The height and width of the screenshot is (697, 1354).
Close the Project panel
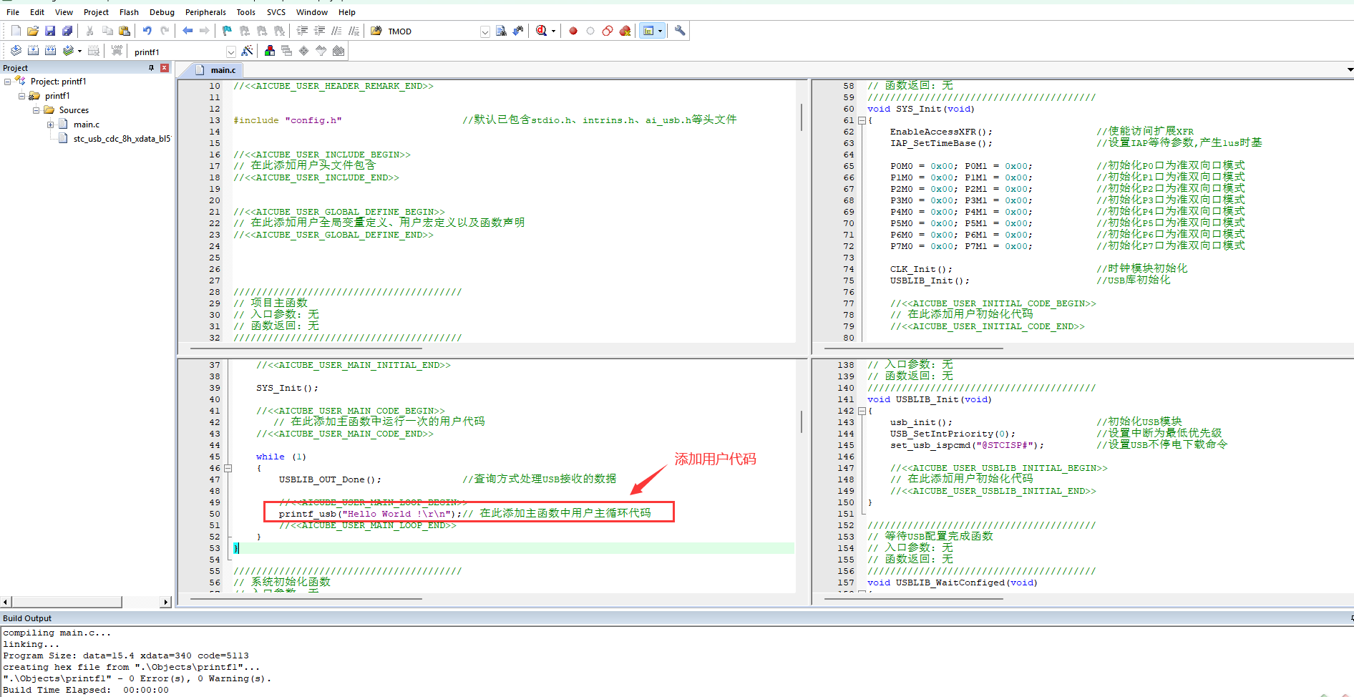tap(165, 68)
